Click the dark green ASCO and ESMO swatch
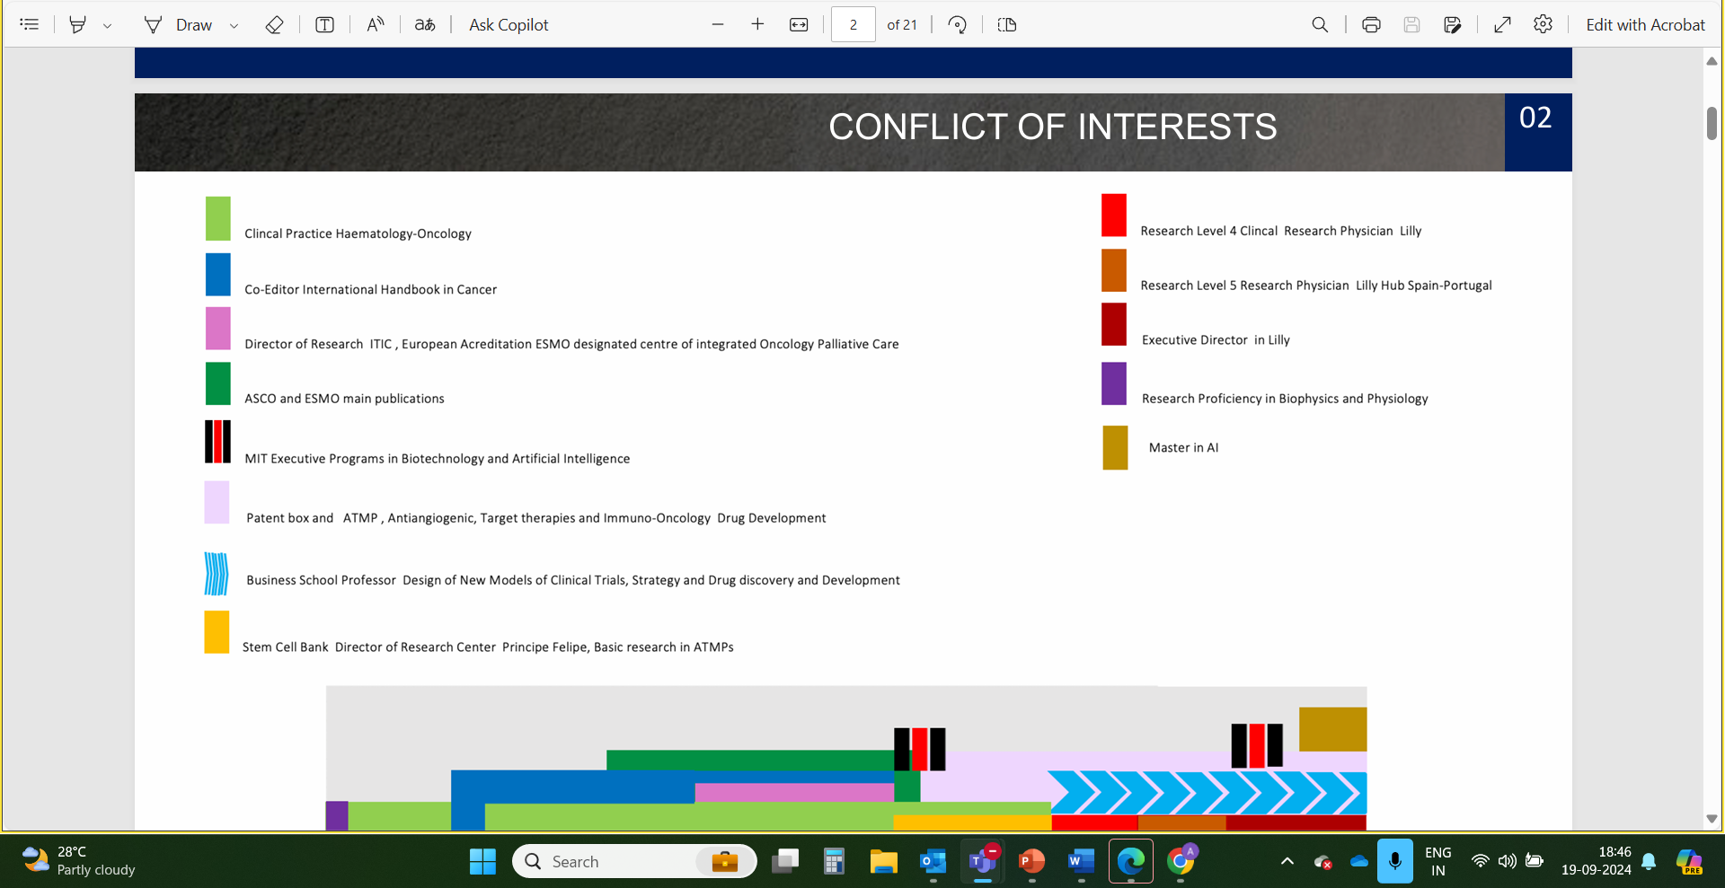Image resolution: width=1725 pixels, height=888 pixels. tap(217, 383)
